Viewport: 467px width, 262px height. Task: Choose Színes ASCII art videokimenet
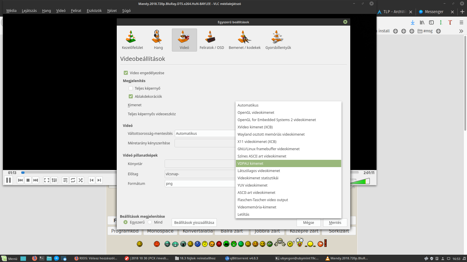288,156
